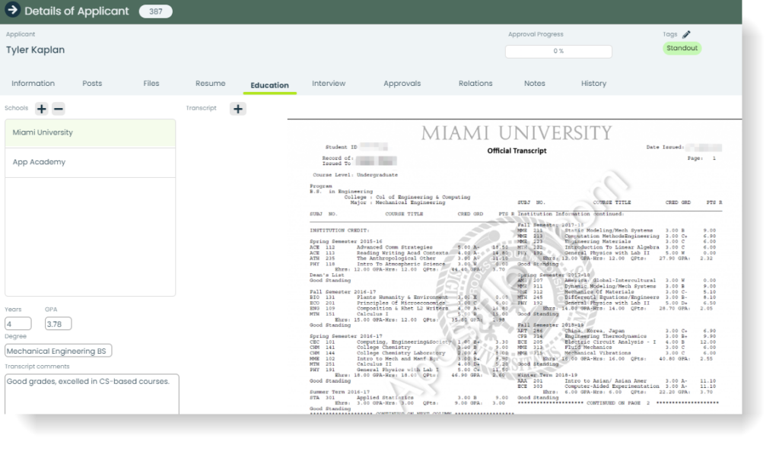
Task: Open the Resume tab
Action: click(210, 84)
